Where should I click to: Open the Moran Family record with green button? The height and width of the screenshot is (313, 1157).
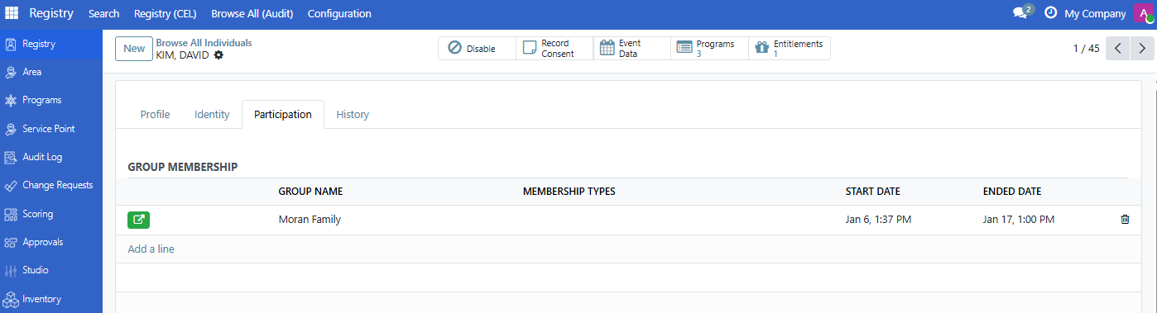[x=139, y=220]
